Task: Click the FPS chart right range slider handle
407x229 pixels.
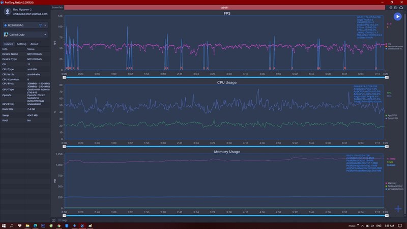Action: (x=387, y=77)
